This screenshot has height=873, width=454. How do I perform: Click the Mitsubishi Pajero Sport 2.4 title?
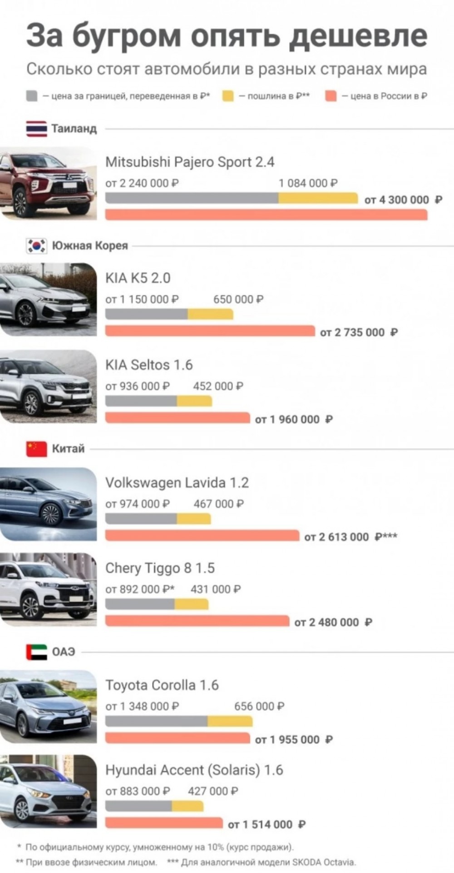click(x=190, y=162)
